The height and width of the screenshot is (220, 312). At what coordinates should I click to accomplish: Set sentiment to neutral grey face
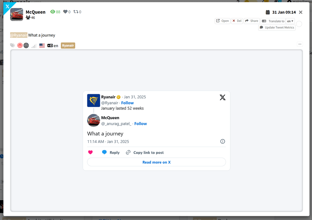click(x=26, y=45)
